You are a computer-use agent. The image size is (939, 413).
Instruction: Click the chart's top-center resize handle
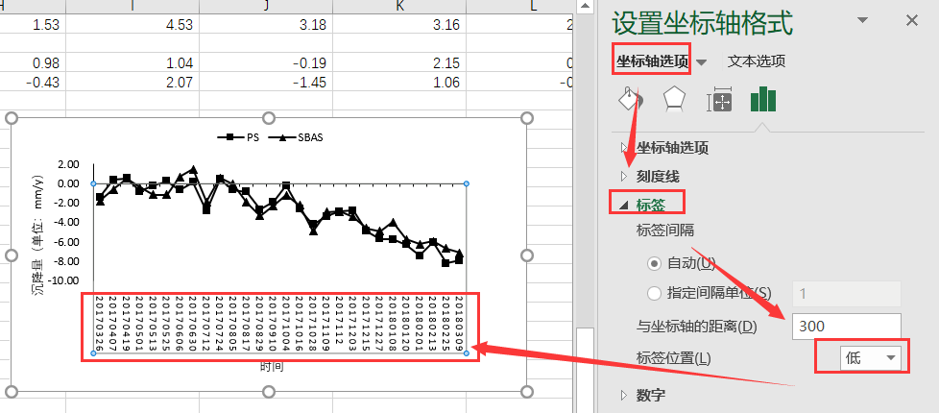click(269, 118)
